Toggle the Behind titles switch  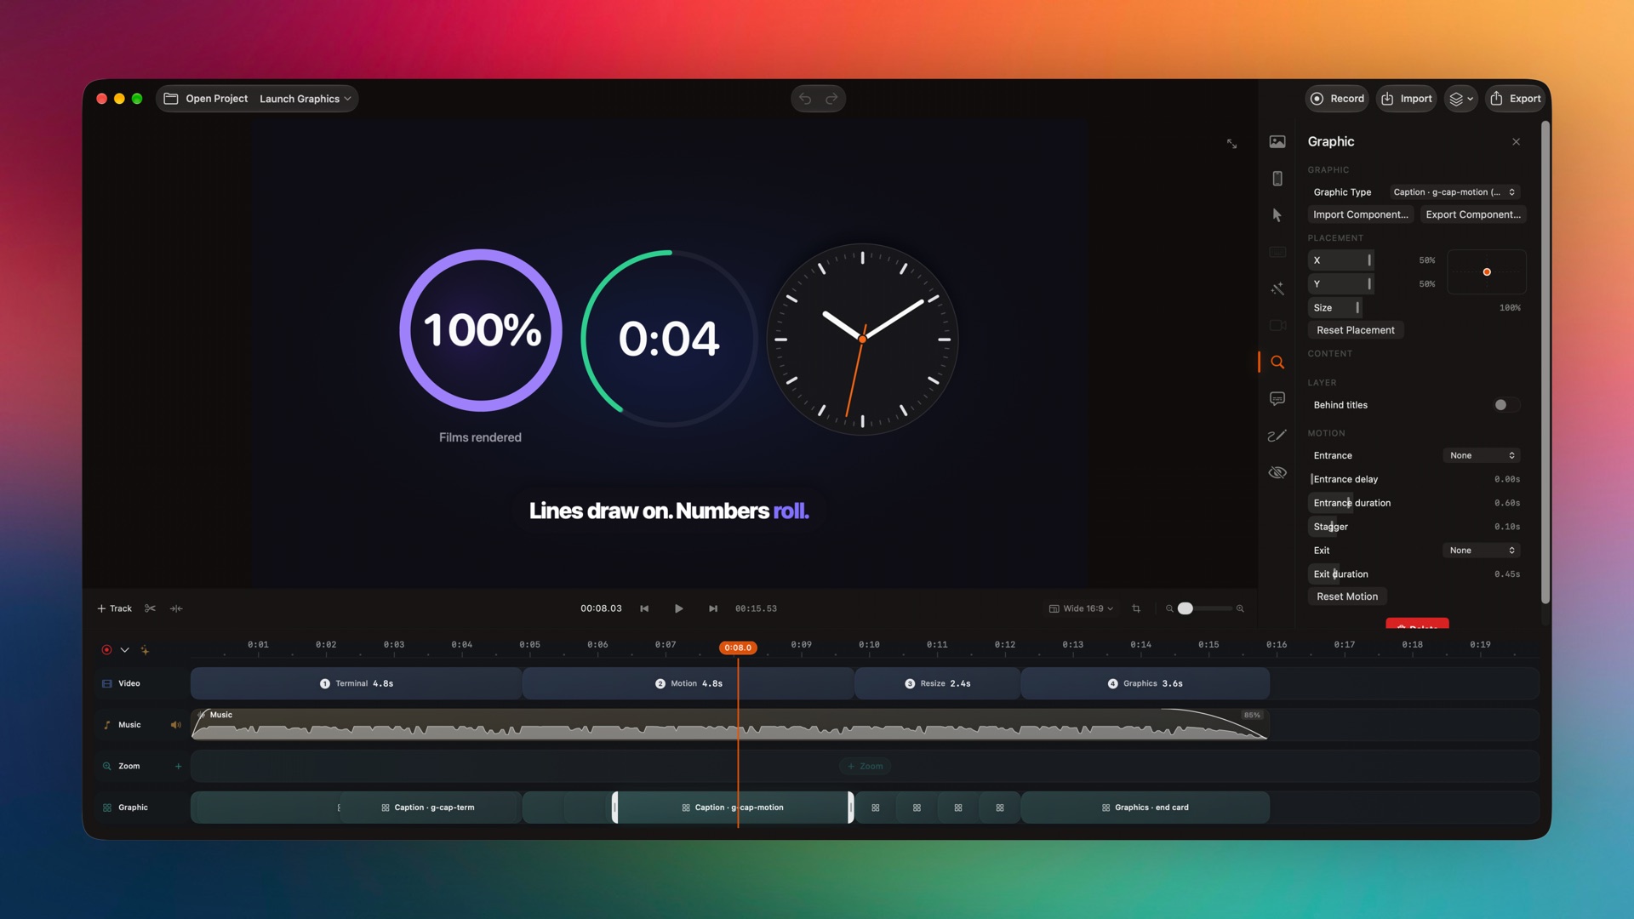point(1505,405)
